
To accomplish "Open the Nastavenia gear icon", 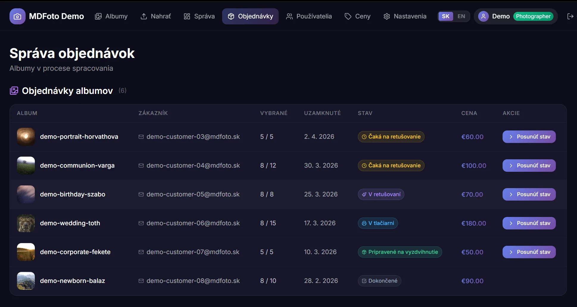I will point(386,16).
